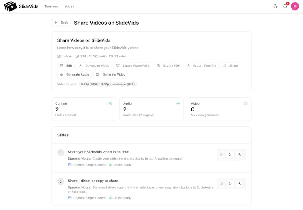This screenshot has height=210, width=303.
Task: Click the SlideVids logo
Action: click(x=21, y=6)
